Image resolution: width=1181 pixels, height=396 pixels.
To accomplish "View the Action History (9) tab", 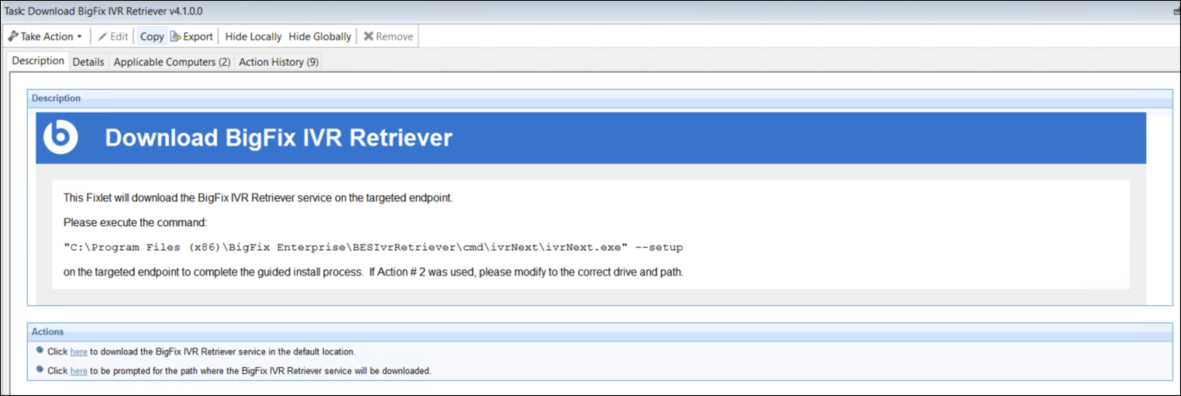I will pyautogui.click(x=279, y=62).
